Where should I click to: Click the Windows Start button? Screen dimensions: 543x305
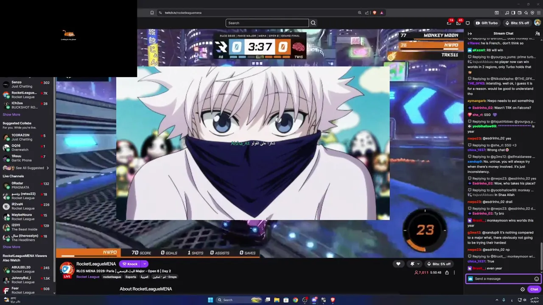pos(210,300)
